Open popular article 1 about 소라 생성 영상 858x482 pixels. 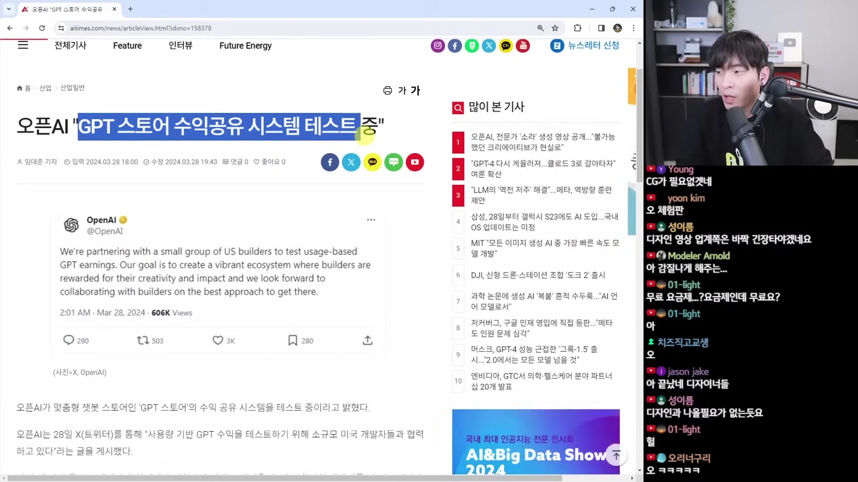pyautogui.click(x=544, y=142)
